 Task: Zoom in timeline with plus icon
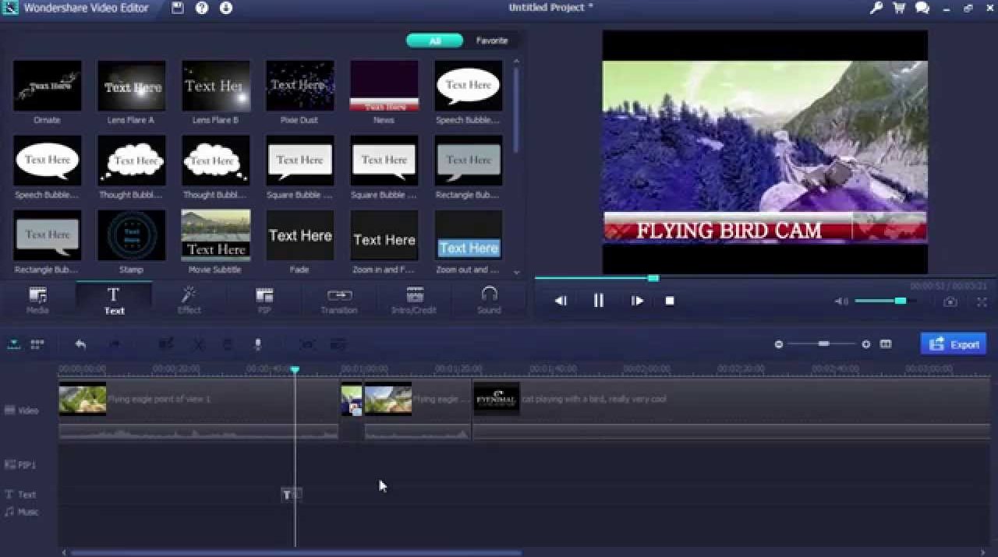[865, 344]
